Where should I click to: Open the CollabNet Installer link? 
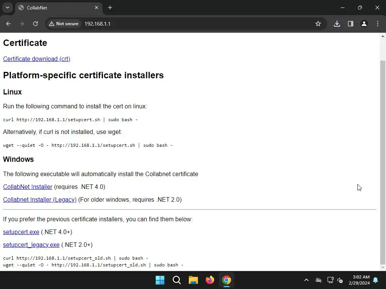click(x=28, y=187)
